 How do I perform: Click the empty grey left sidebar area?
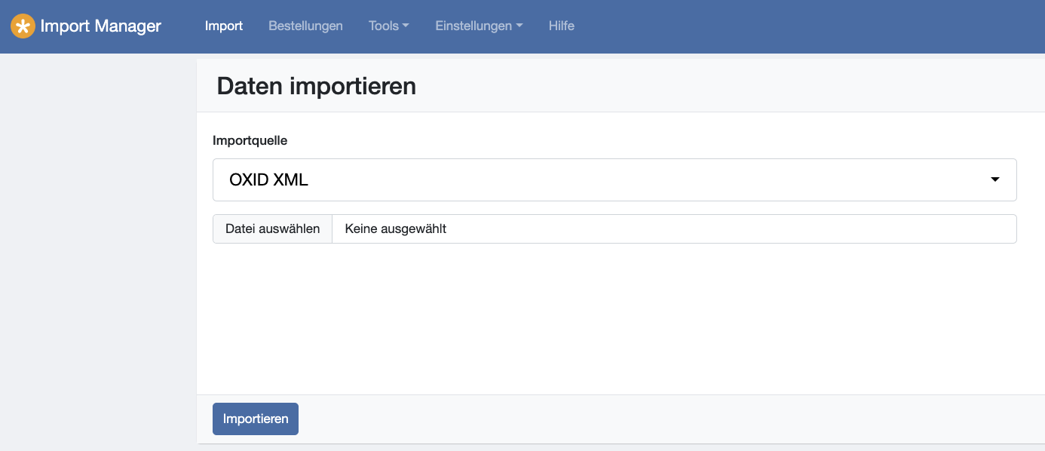click(x=98, y=249)
